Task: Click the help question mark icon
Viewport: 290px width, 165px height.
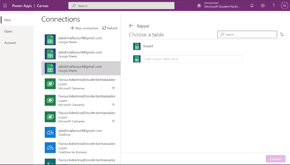Action: [x=273, y=5]
